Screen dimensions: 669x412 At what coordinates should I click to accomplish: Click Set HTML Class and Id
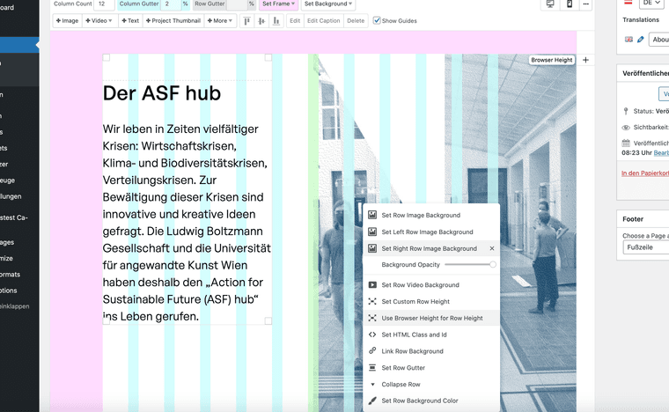pyautogui.click(x=414, y=335)
